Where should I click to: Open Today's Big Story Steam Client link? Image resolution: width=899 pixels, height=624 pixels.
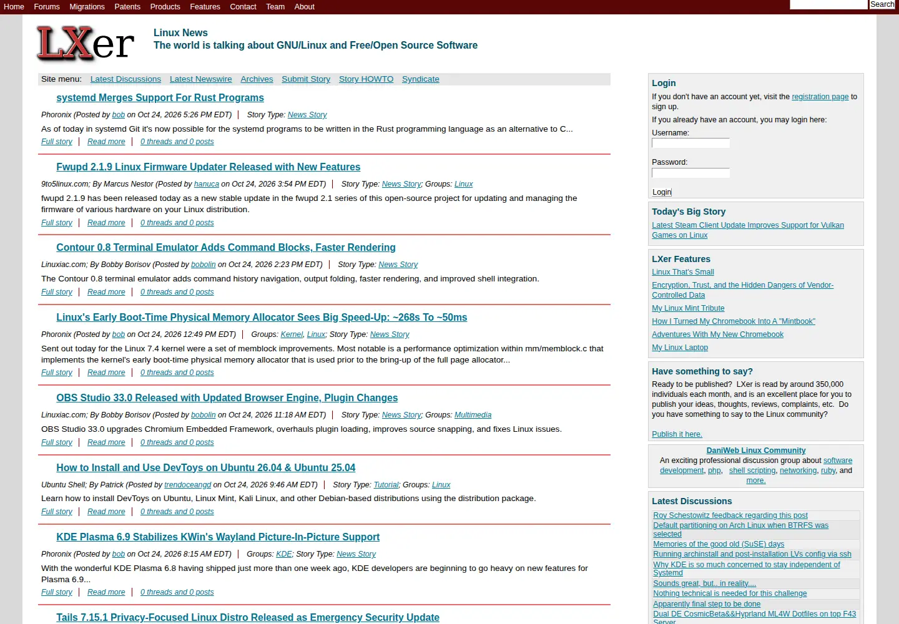click(748, 230)
